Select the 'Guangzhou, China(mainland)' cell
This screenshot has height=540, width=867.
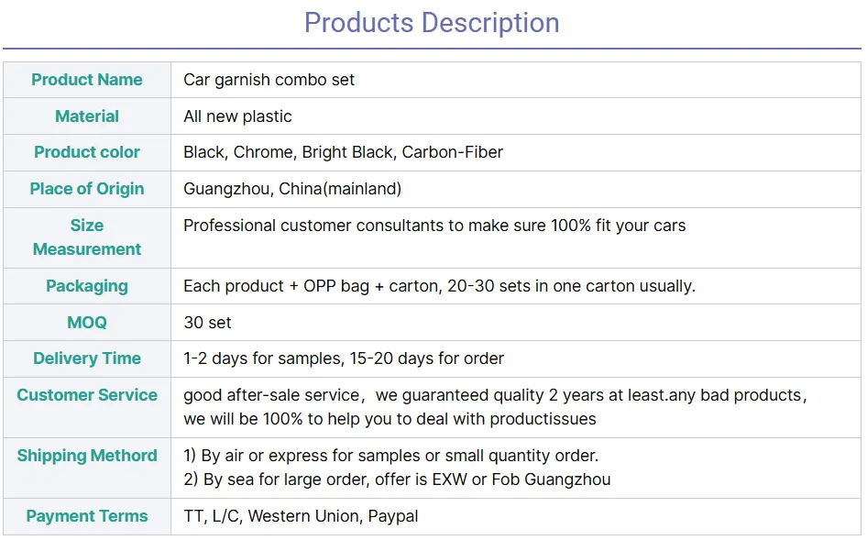[292, 189]
